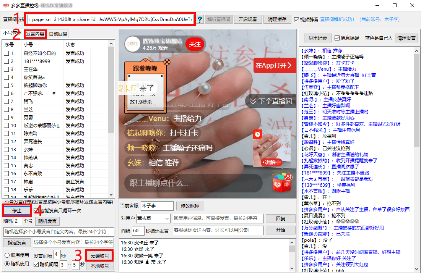Switch to the 自动回复 tab
The image size is (421, 273).
click(58, 34)
